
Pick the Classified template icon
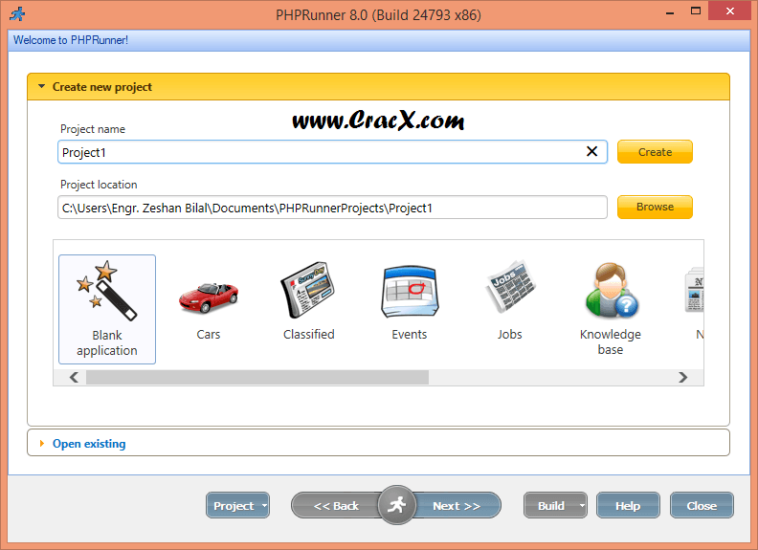tap(308, 290)
